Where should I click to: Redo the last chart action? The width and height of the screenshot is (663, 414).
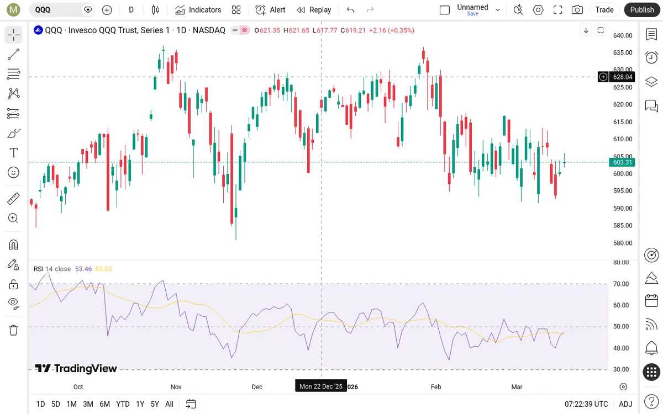(x=370, y=9)
